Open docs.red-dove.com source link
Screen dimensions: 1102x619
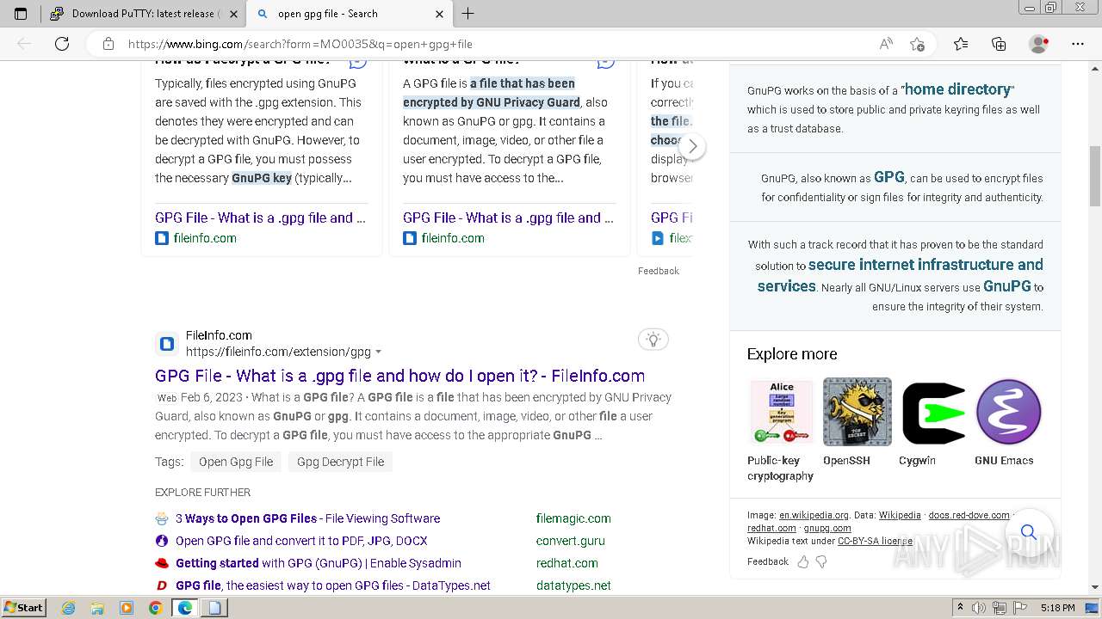969,516
